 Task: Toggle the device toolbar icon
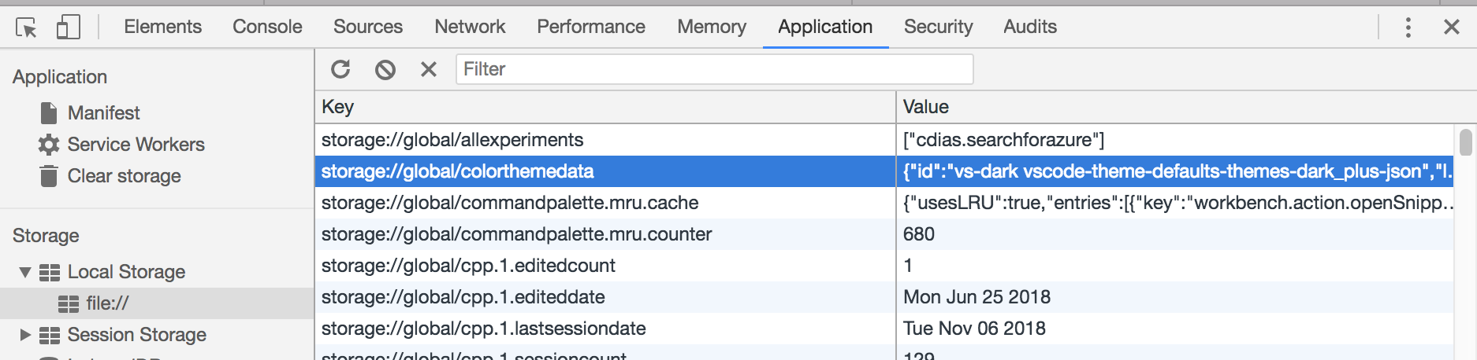tap(69, 28)
